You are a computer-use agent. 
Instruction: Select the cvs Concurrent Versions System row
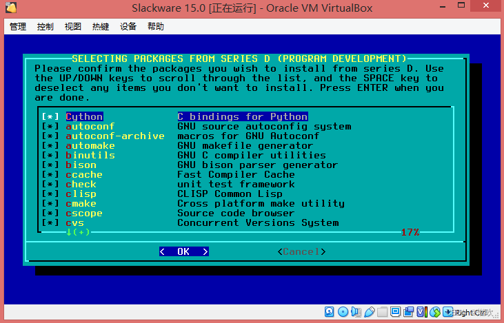tap(190, 222)
